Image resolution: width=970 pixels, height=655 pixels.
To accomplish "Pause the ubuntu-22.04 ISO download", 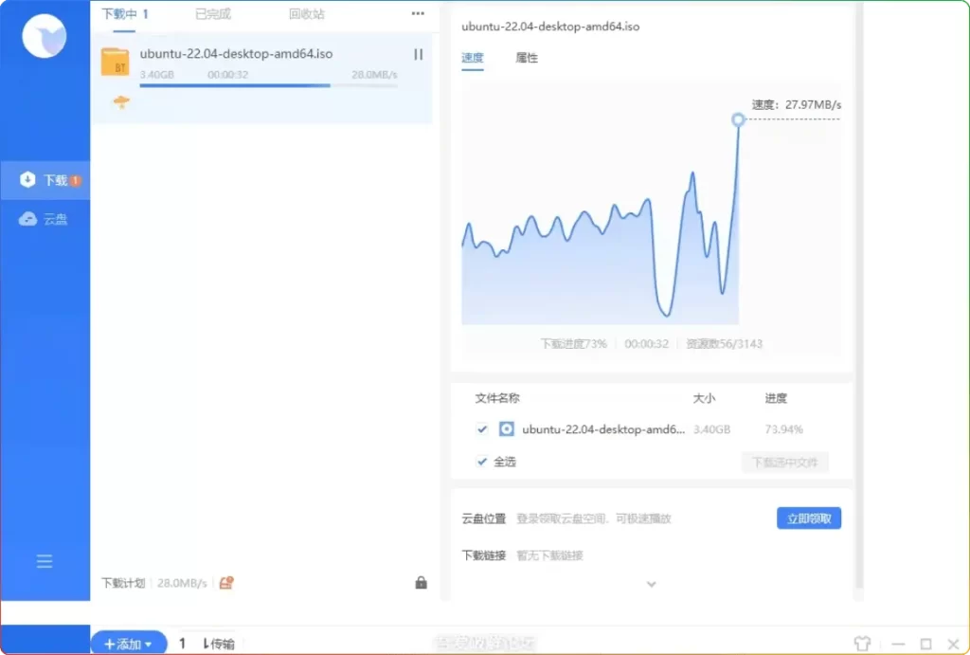I will (418, 55).
